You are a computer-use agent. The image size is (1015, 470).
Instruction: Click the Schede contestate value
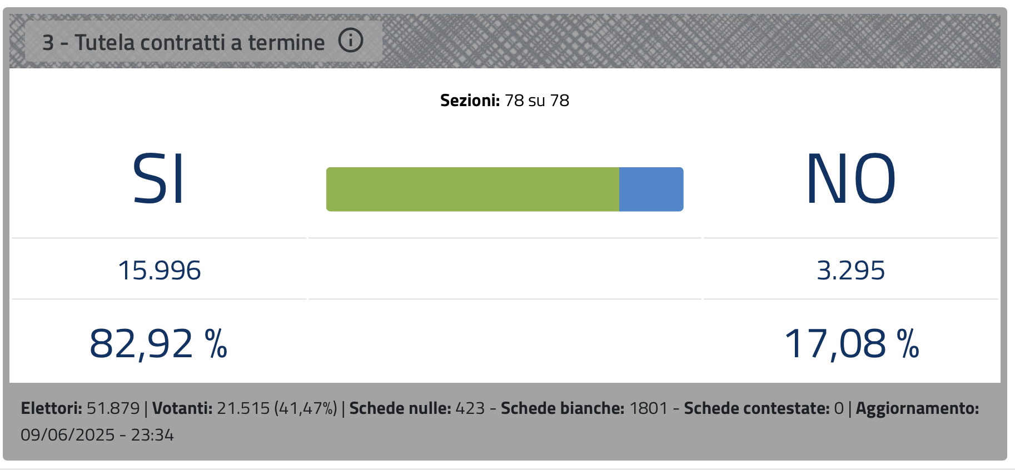[839, 408]
